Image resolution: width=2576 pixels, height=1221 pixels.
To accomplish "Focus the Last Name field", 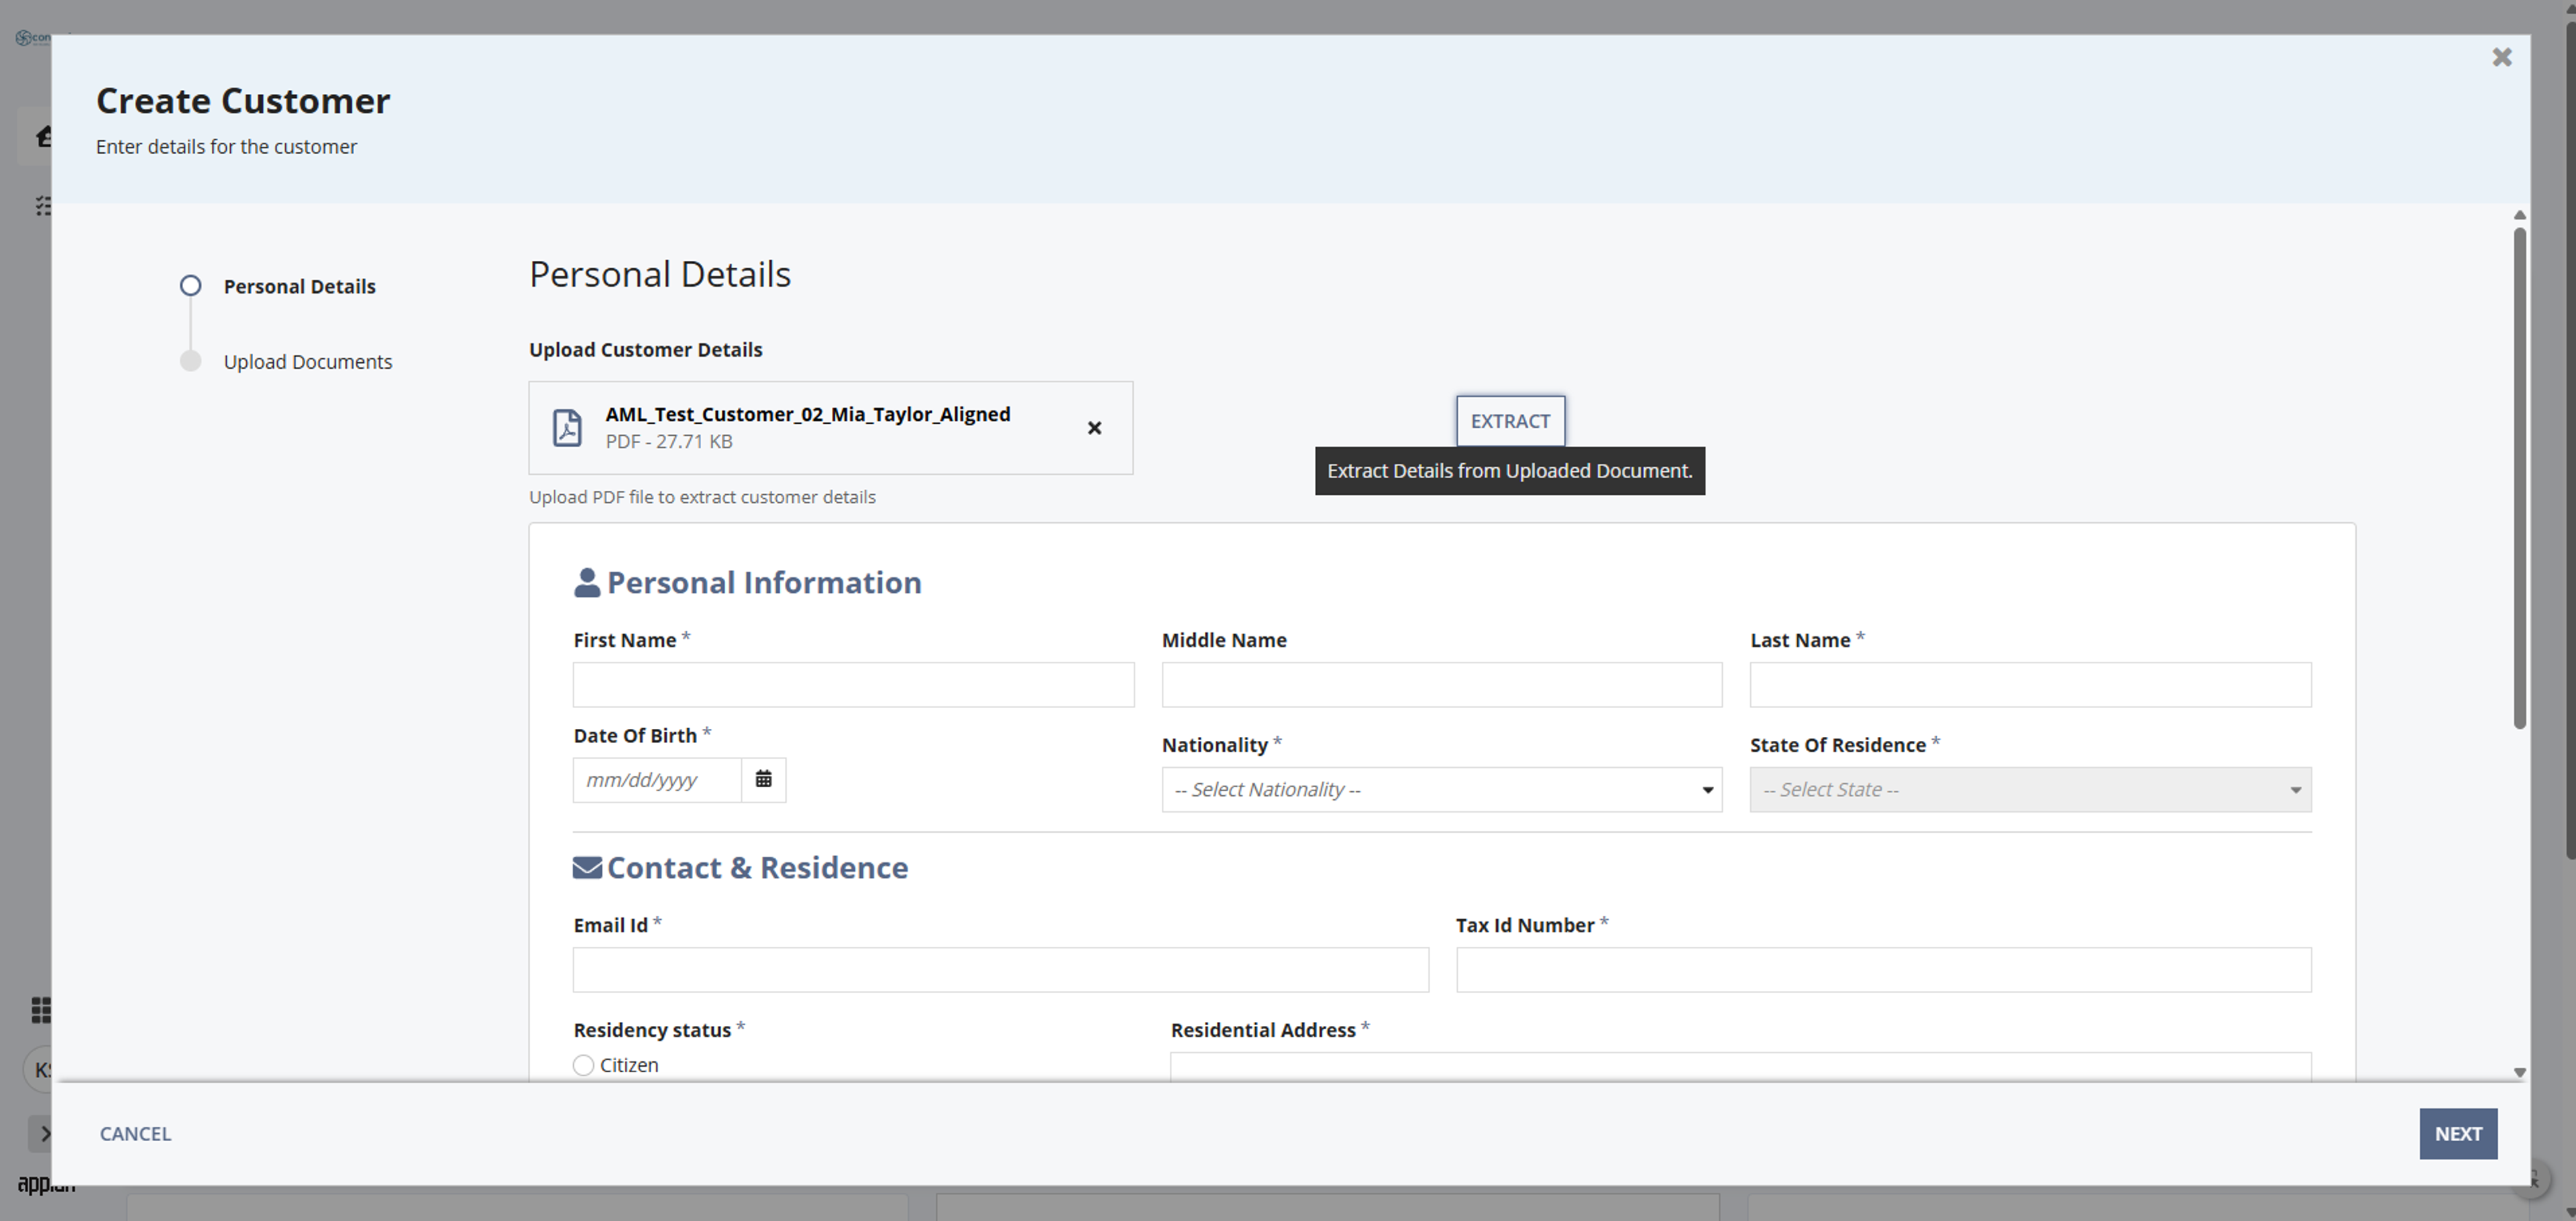I will click(x=2030, y=685).
